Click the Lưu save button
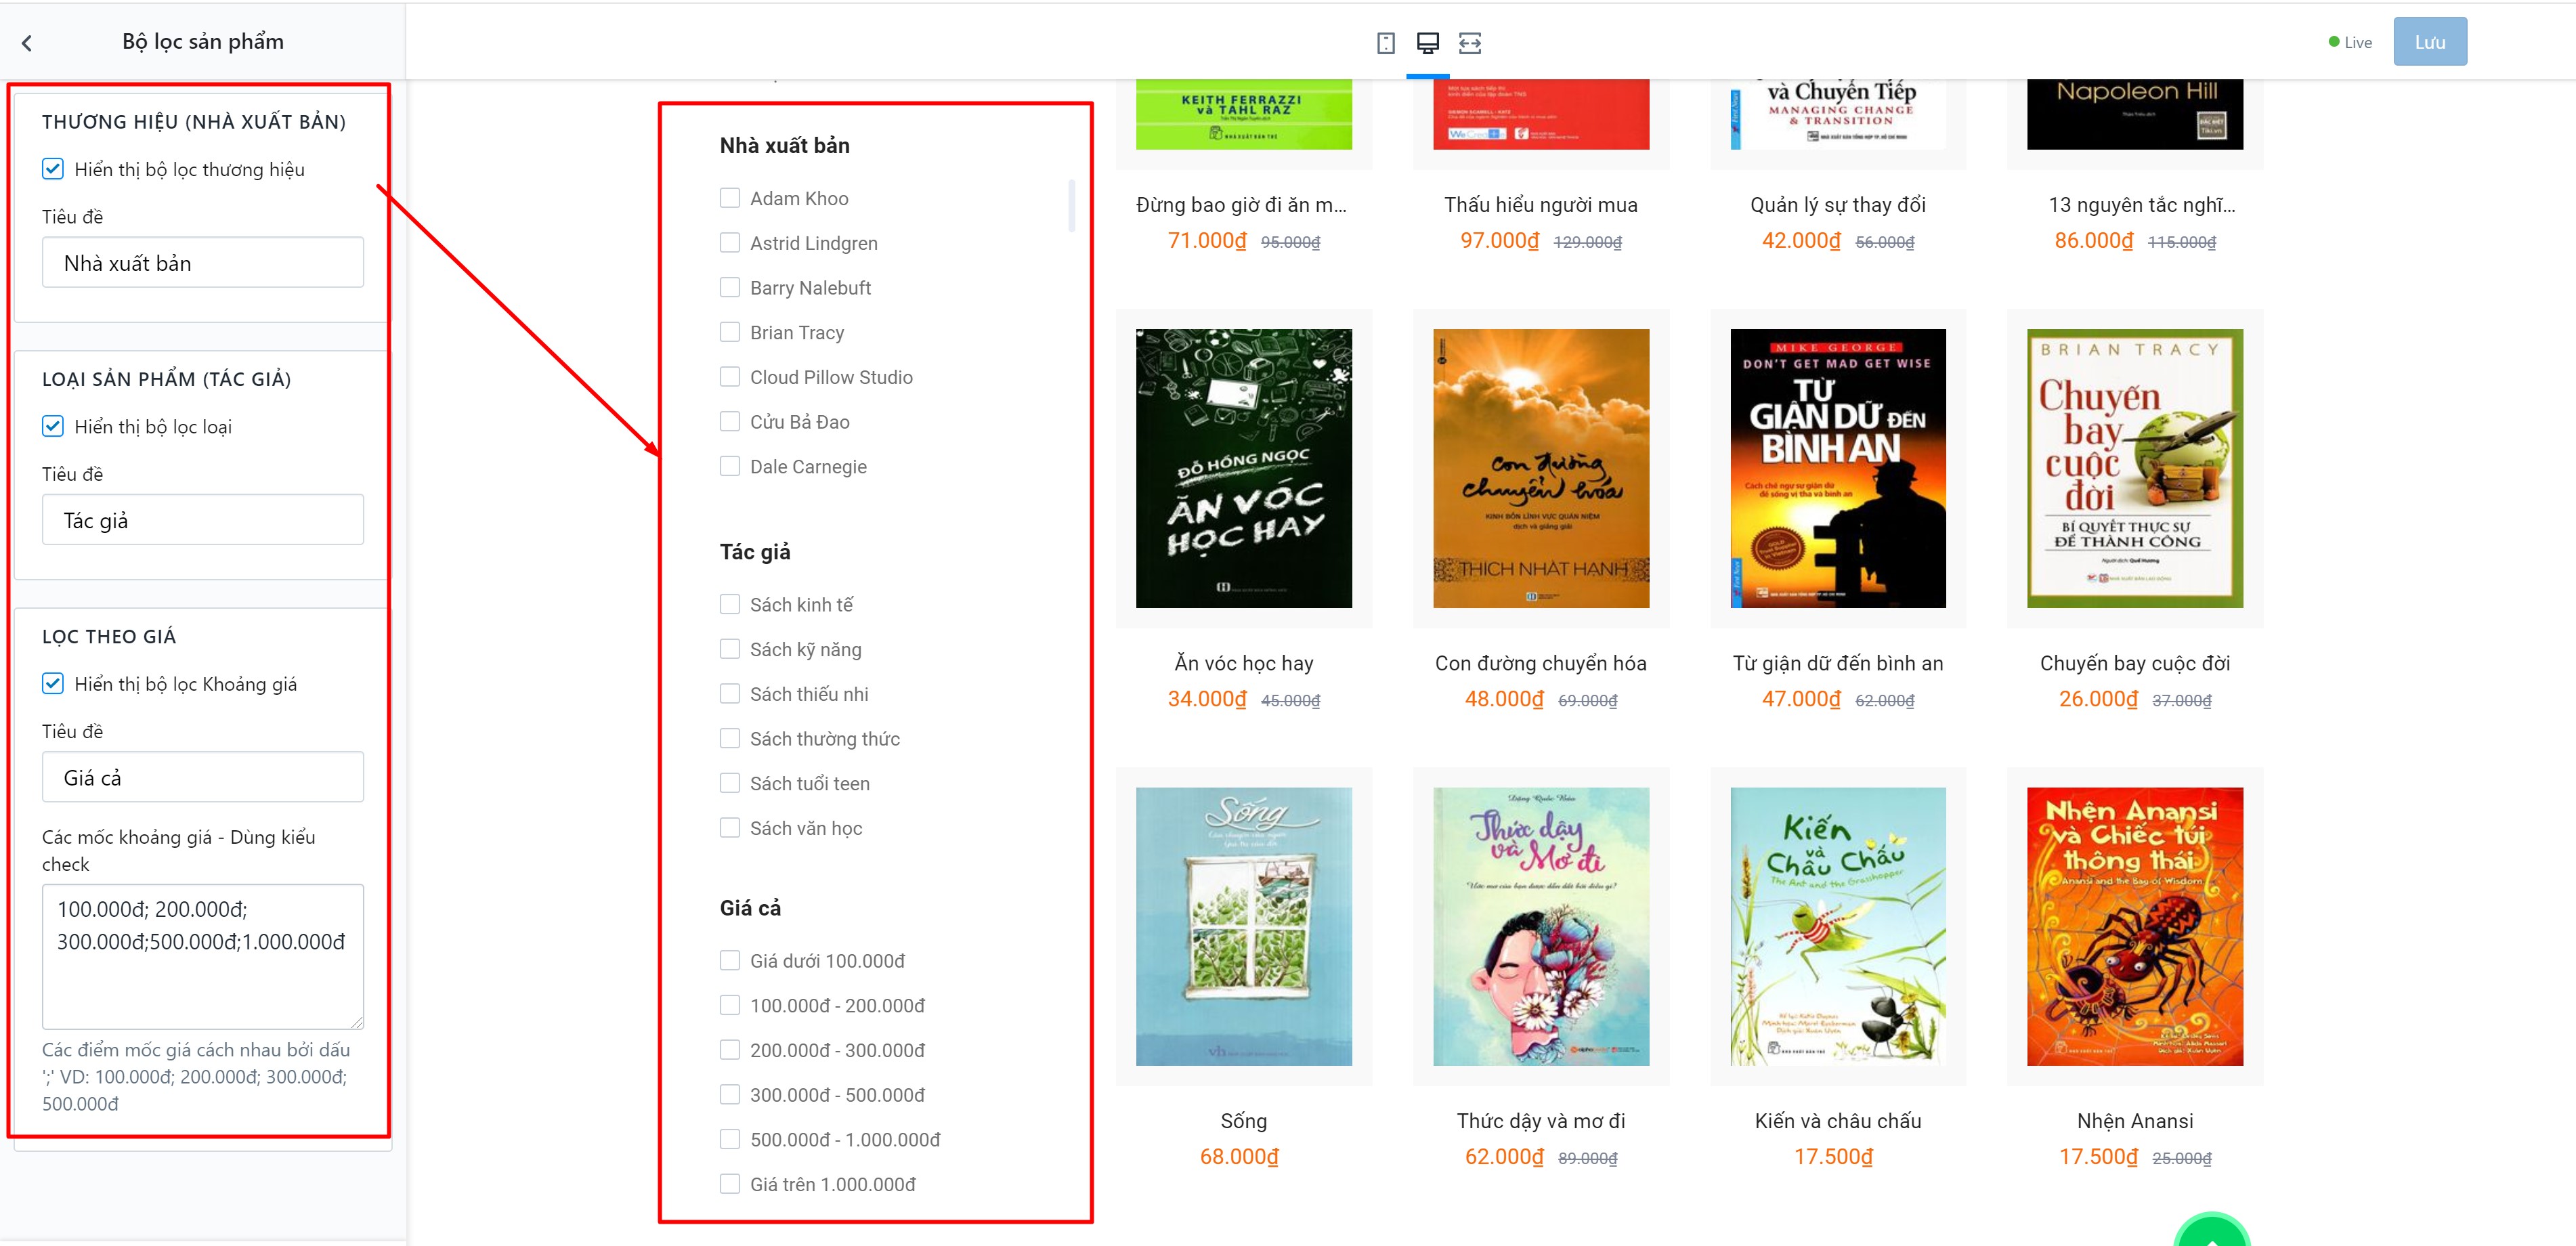This screenshot has width=2576, height=1246. coord(2429,42)
